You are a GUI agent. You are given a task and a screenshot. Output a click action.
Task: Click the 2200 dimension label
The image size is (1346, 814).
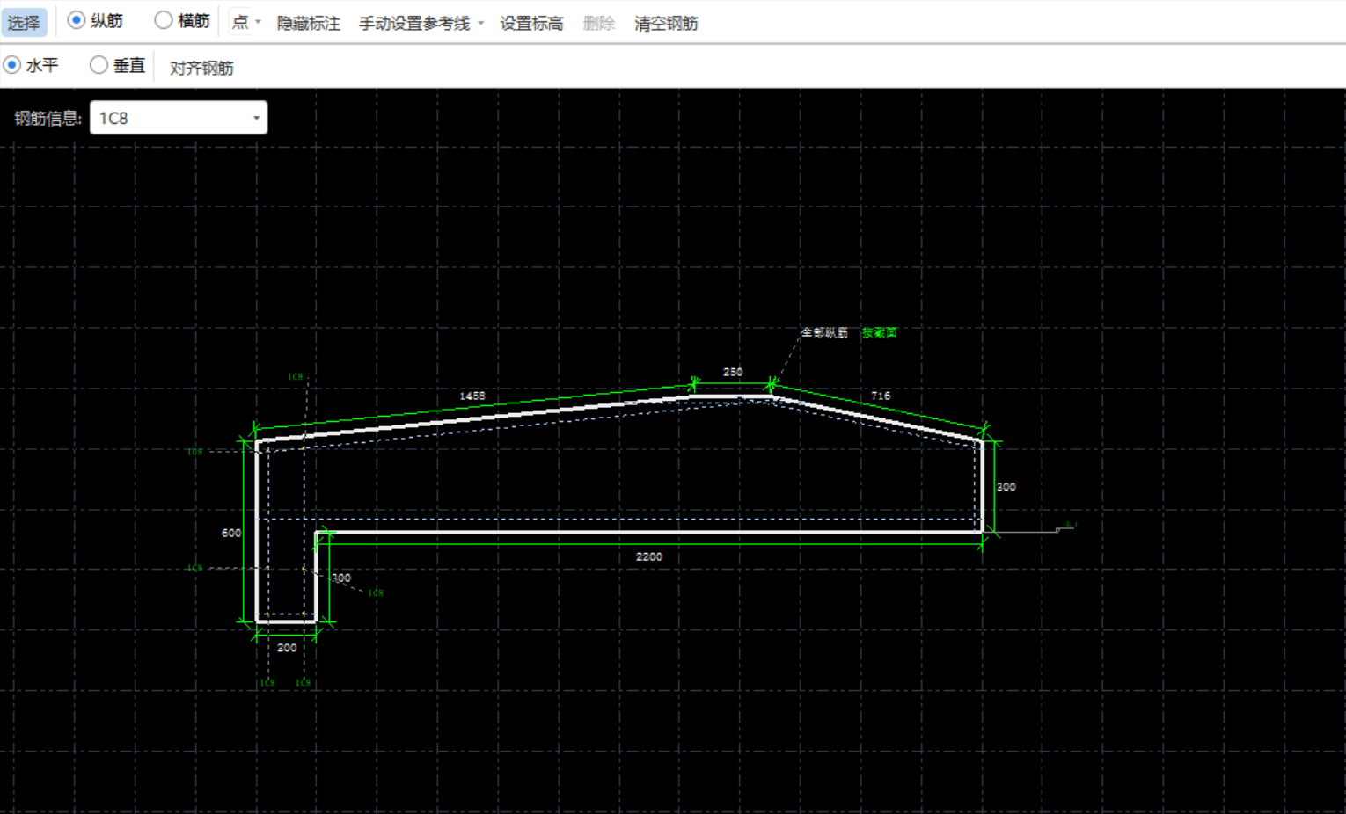[x=649, y=556]
